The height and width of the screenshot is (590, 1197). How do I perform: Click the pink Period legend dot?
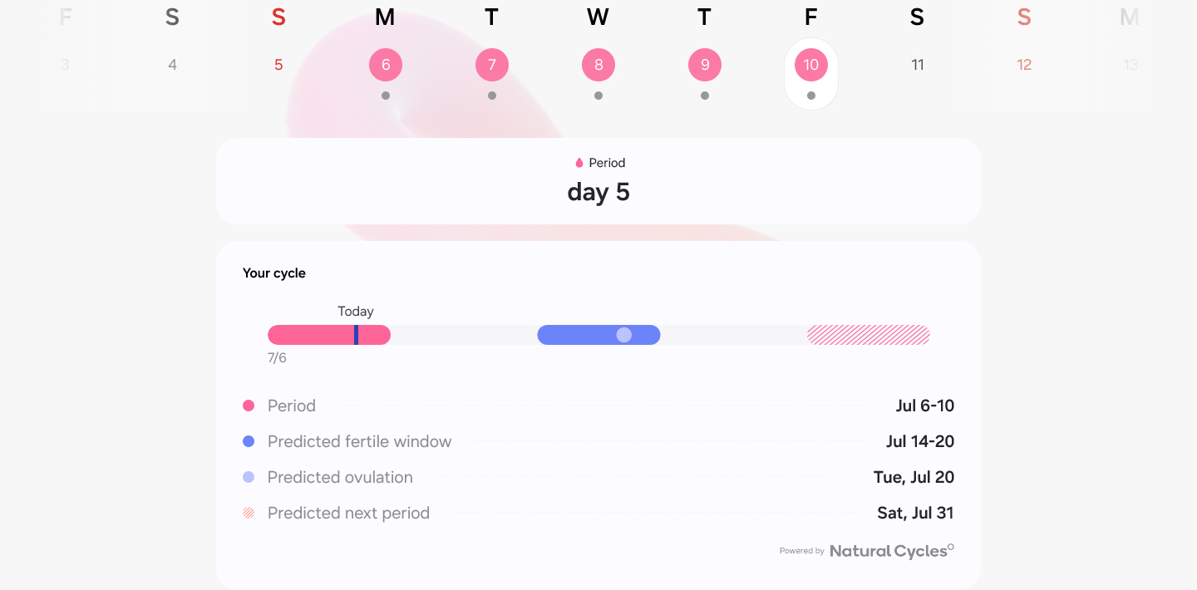coord(249,406)
